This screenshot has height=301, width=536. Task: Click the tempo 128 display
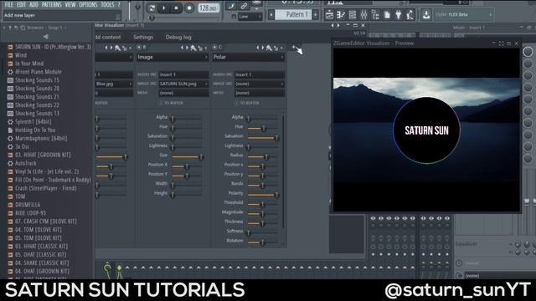209,8
